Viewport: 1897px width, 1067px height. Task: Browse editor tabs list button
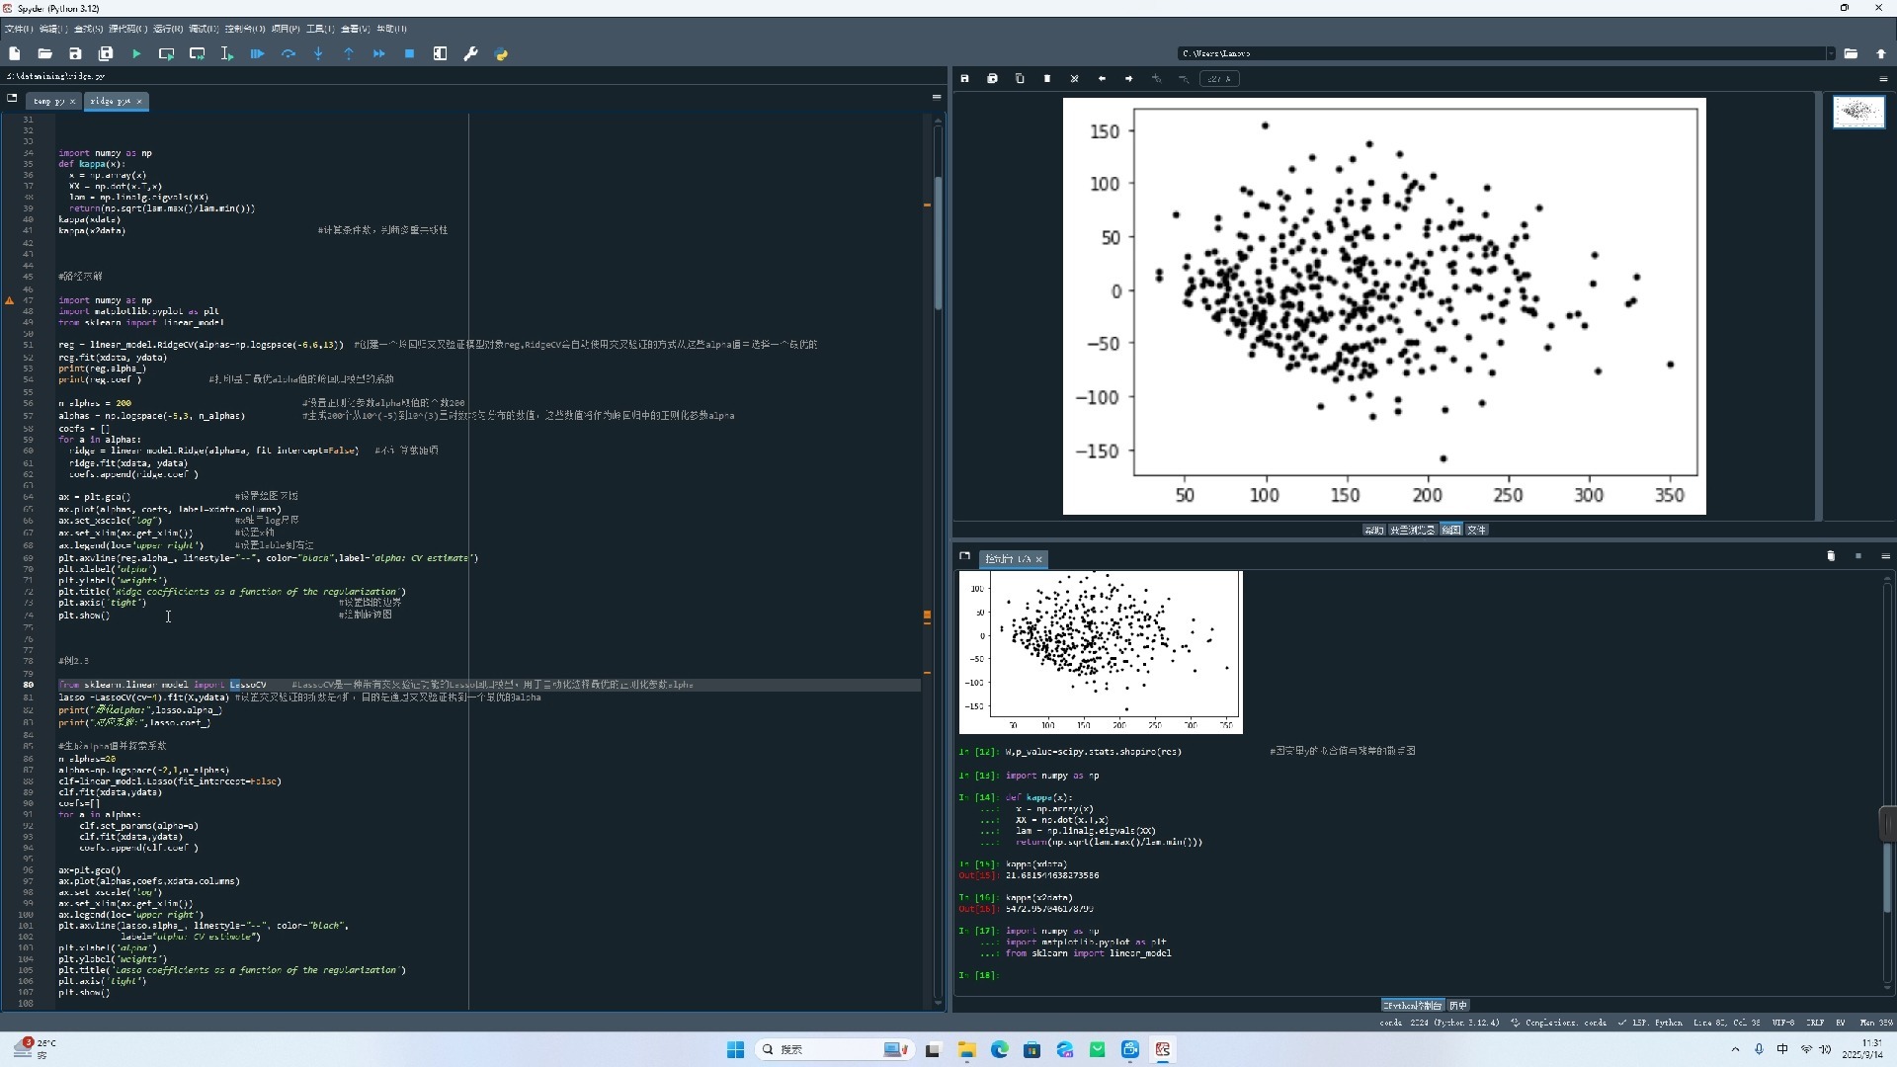point(12,98)
